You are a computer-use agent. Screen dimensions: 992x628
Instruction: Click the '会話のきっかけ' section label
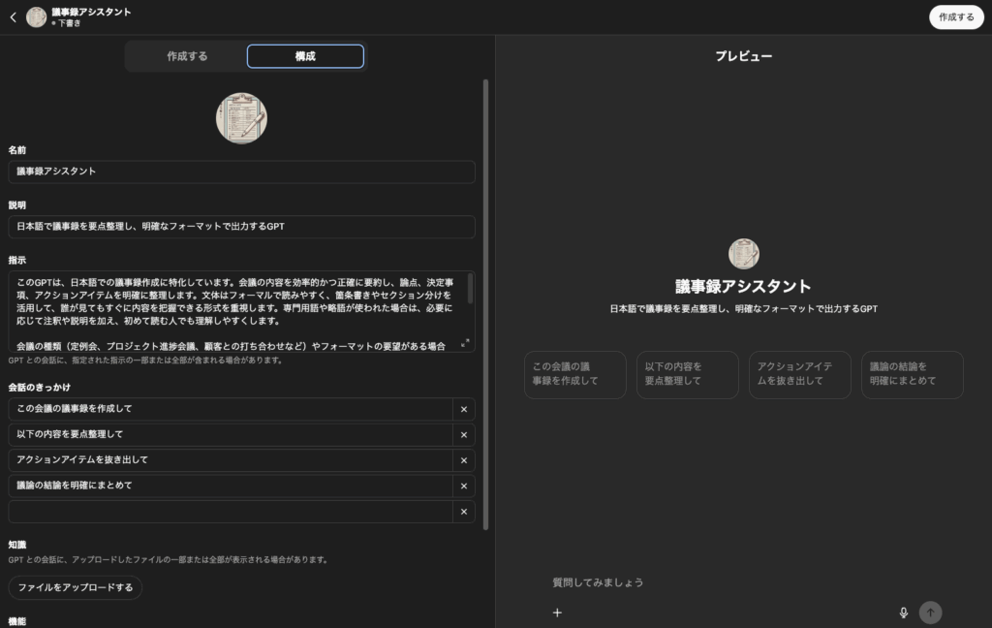click(39, 388)
